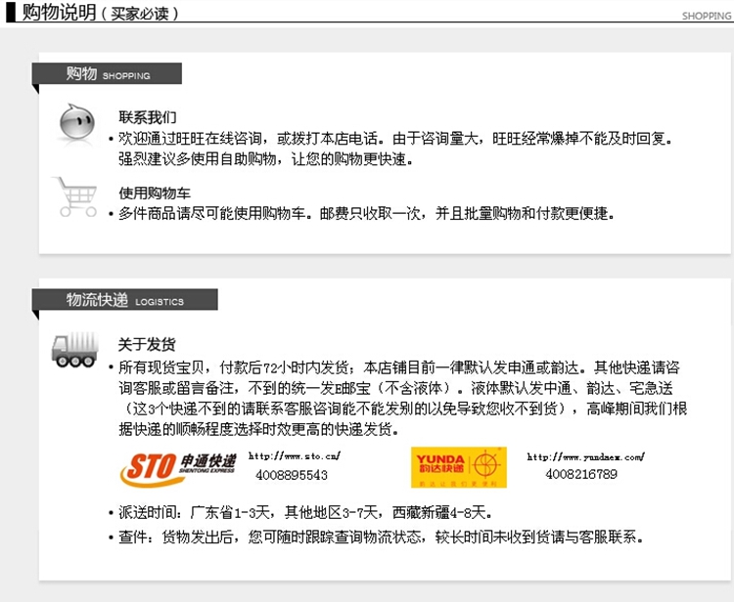Click the line starting 据快递的顺畅程度
Screen dimensions: 734x602
pyautogui.click(x=258, y=429)
